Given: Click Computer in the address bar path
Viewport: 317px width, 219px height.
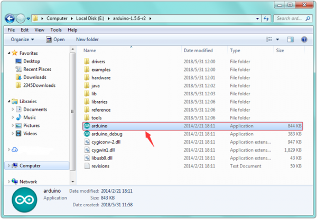Looking at the screenshot, I should [57, 18].
